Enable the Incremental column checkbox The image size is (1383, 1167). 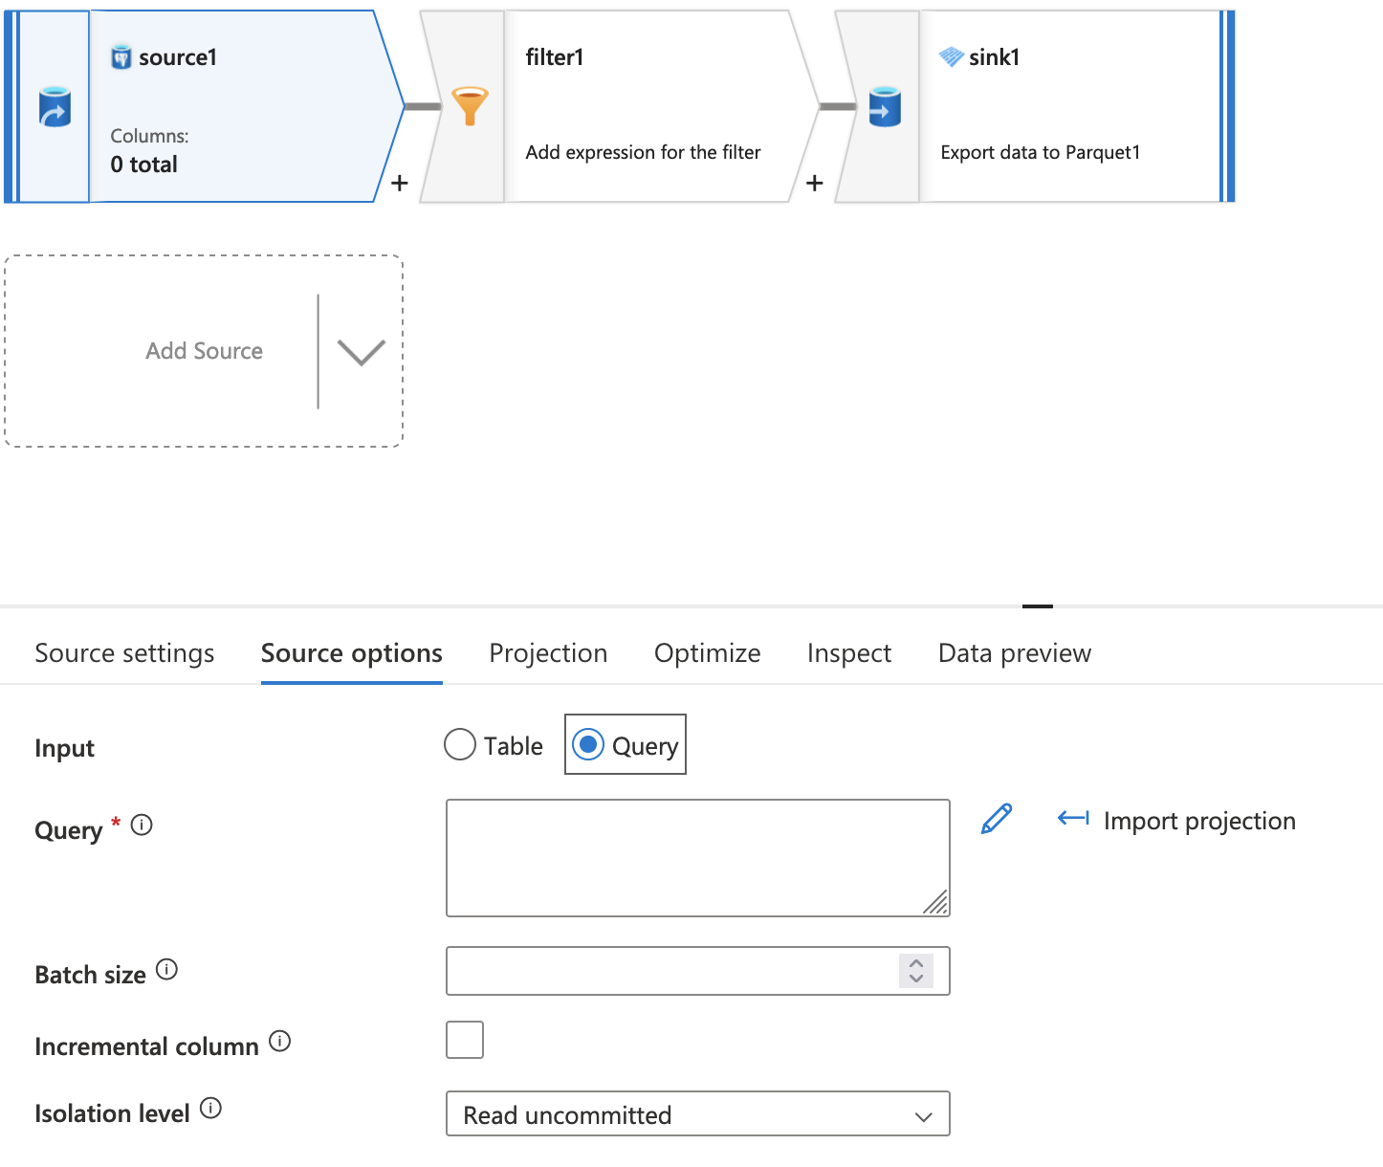point(465,1040)
